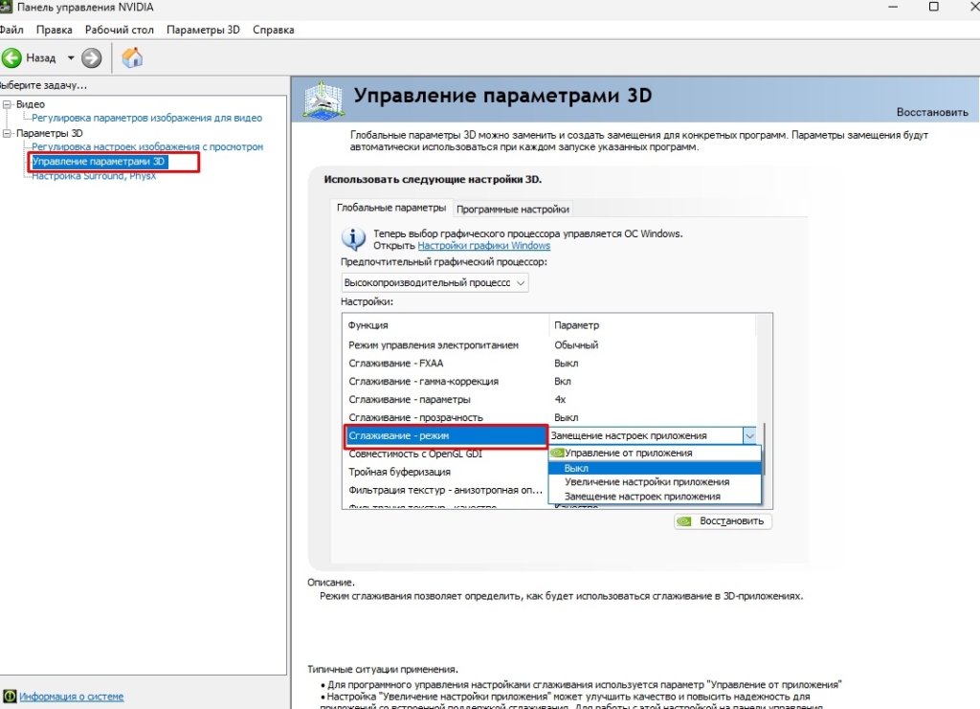Open the Справка menu
980x709 pixels.
pos(273,30)
